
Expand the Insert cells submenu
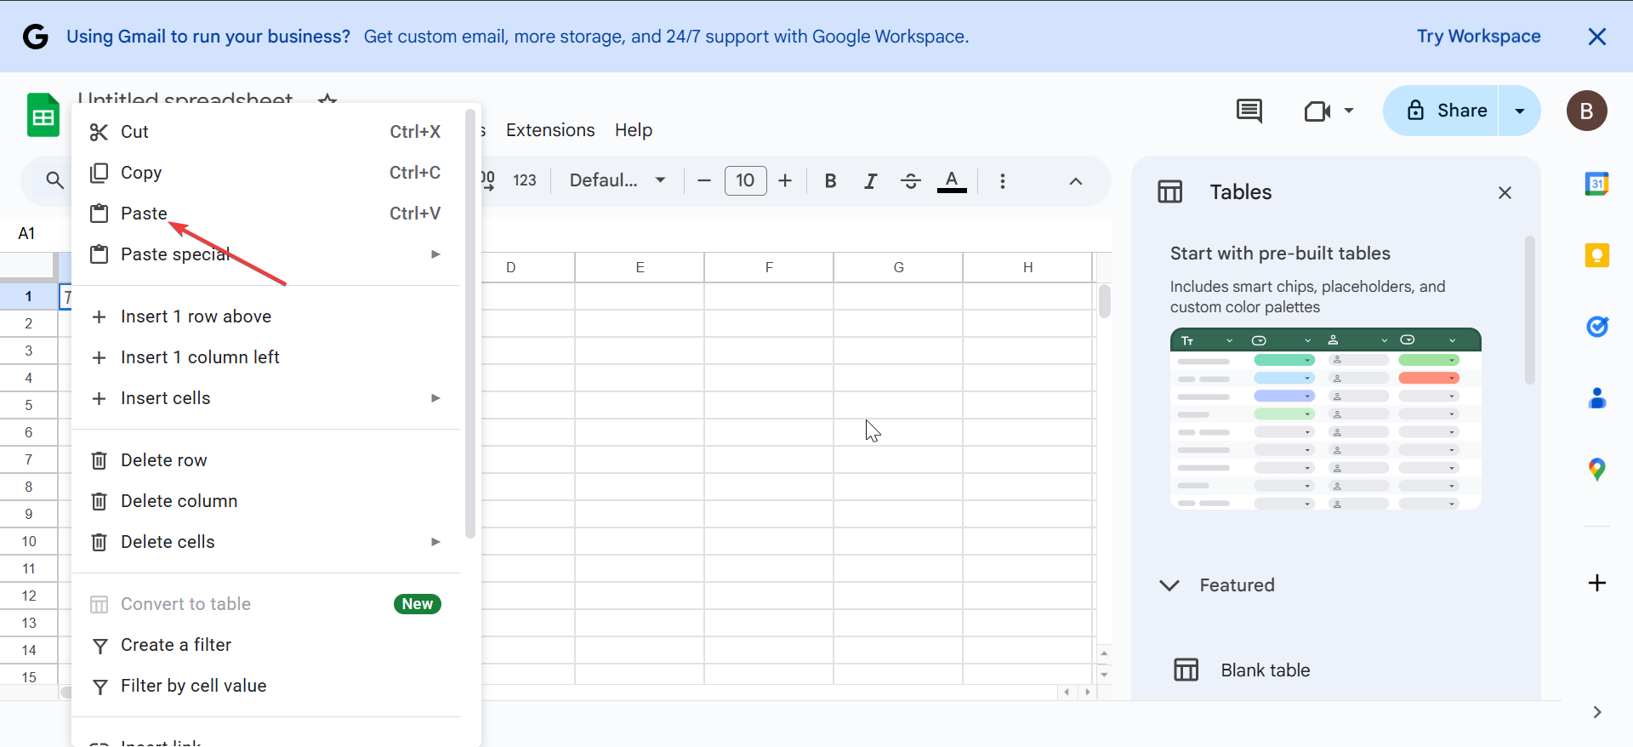click(266, 398)
